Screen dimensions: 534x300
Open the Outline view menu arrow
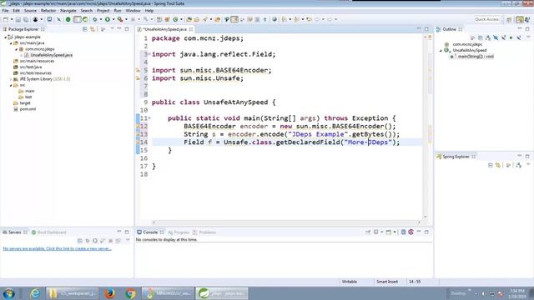[528, 37]
